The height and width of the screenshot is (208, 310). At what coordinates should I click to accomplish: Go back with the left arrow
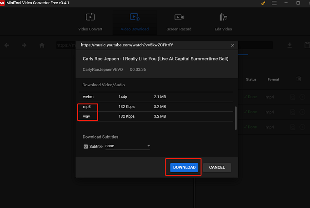click(7, 45)
